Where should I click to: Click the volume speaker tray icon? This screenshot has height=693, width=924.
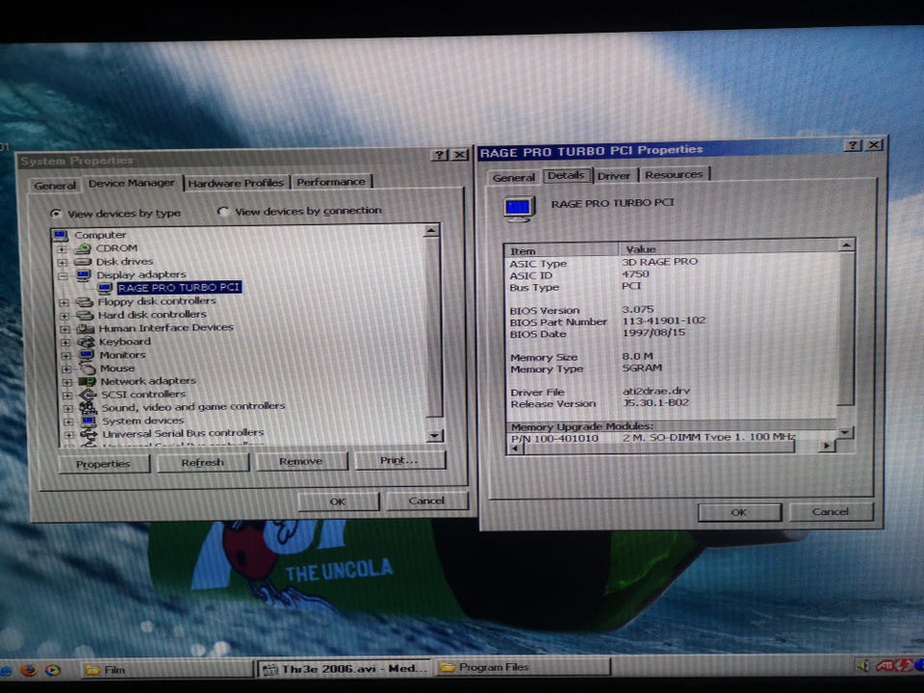(862, 666)
